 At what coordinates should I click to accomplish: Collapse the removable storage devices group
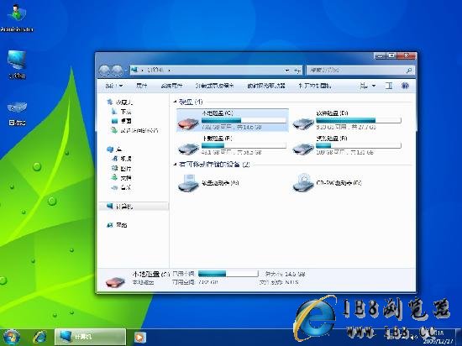point(175,165)
